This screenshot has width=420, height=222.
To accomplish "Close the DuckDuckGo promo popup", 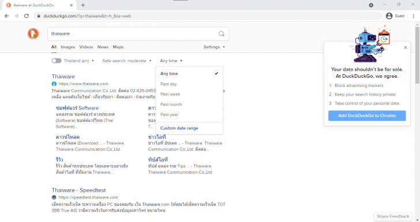I will coord(406,47).
